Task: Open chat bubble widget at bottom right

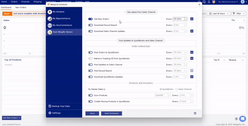Action: pos(242,119)
